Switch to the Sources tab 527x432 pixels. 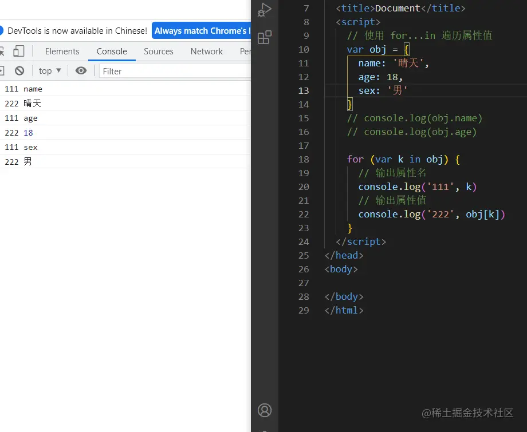(158, 51)
